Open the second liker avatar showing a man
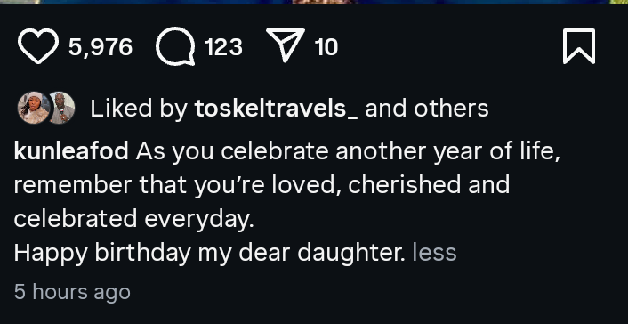The image size is (628, 324). (x=62, y=108)
